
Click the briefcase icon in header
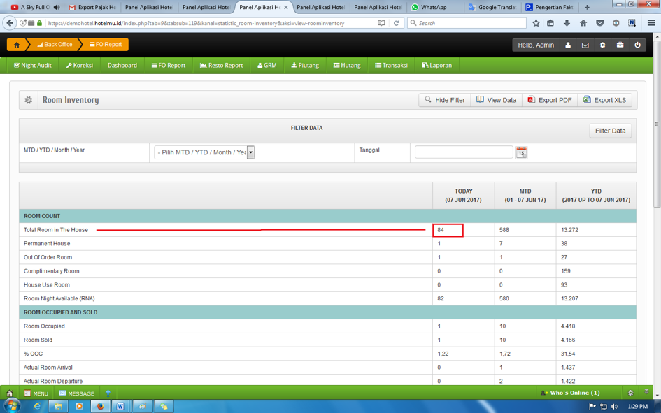[x=620, y=45]
